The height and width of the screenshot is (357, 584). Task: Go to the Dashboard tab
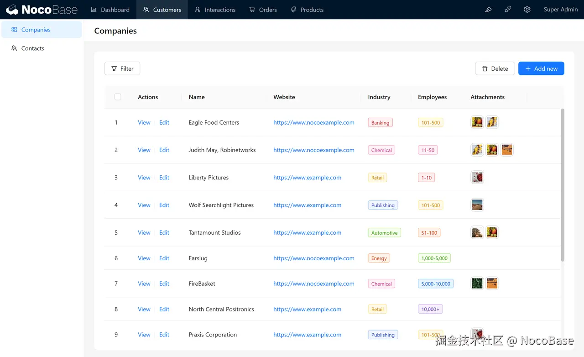click(110, 10)
